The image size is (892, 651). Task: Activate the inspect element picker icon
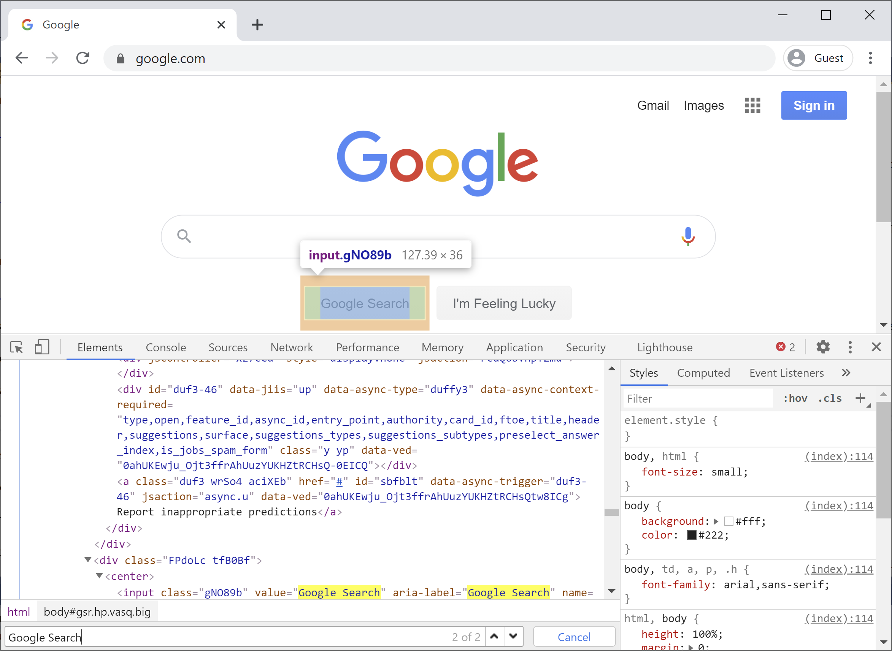point(17,347)
